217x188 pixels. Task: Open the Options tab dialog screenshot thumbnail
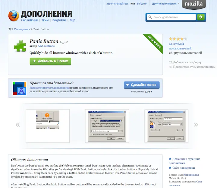[x=107, y=126]
